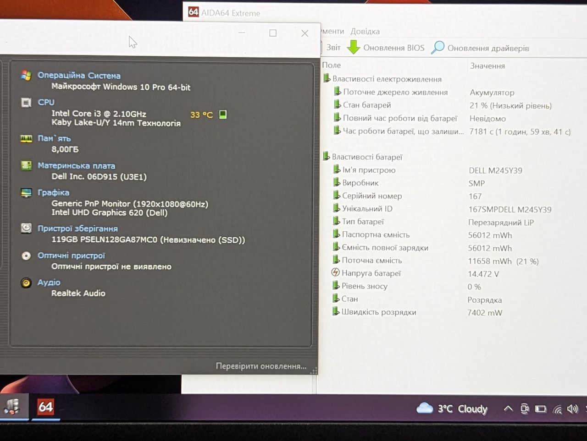Open the Пристрої зберігання heading link
Screen dimensions: 587x441
tap(78, 229)
